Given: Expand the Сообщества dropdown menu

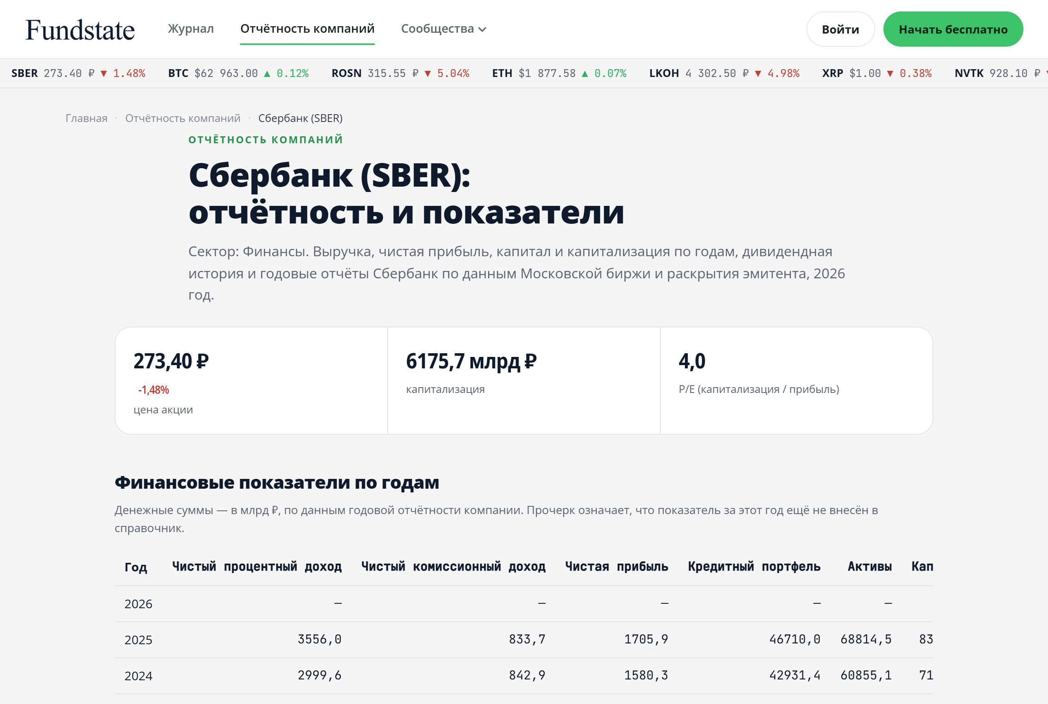Looking at the screenshot, I should pyautogui.click(x=444, y=29).
